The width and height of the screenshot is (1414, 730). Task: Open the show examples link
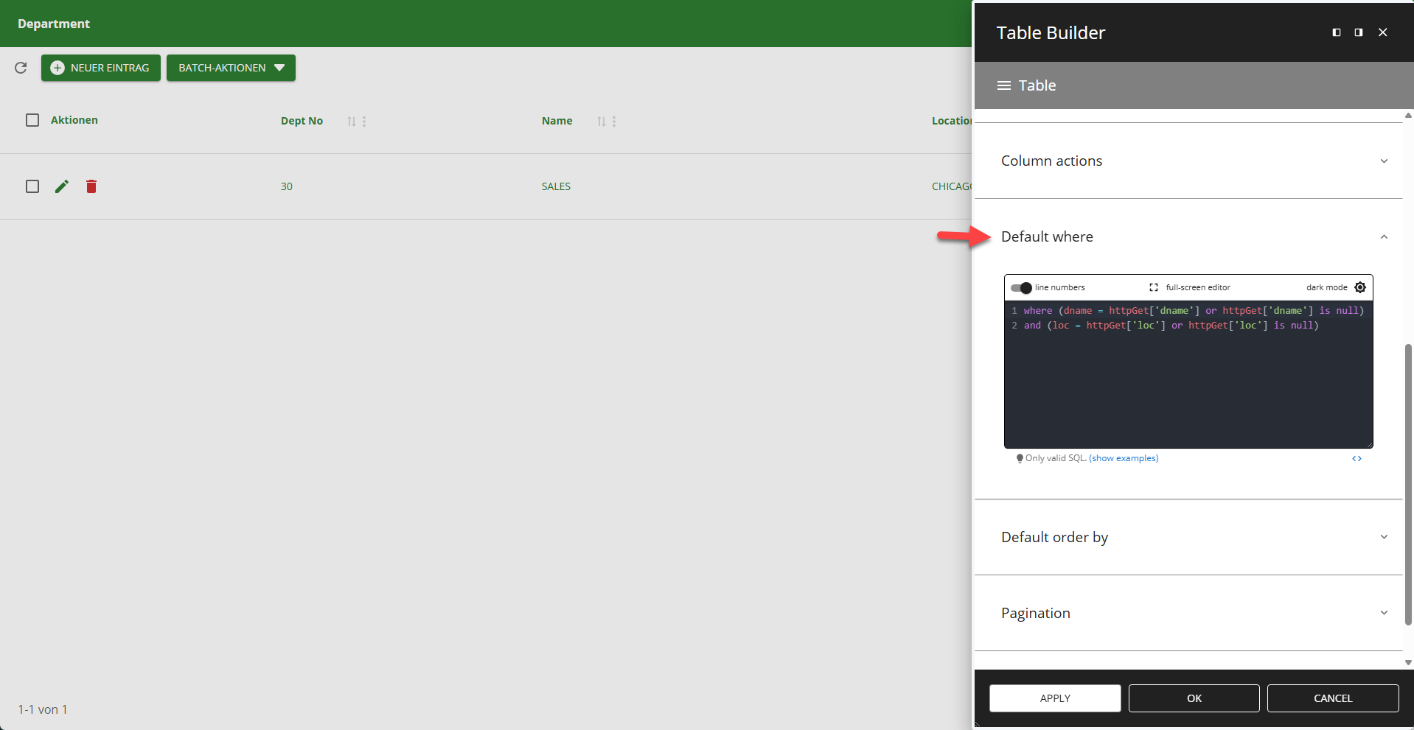point(1124,457)
